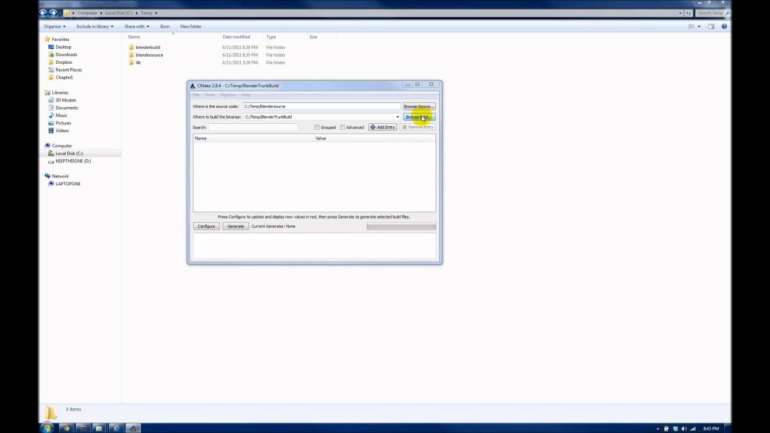Launch Internet Explorer from the taskbar

coord(116,428)
